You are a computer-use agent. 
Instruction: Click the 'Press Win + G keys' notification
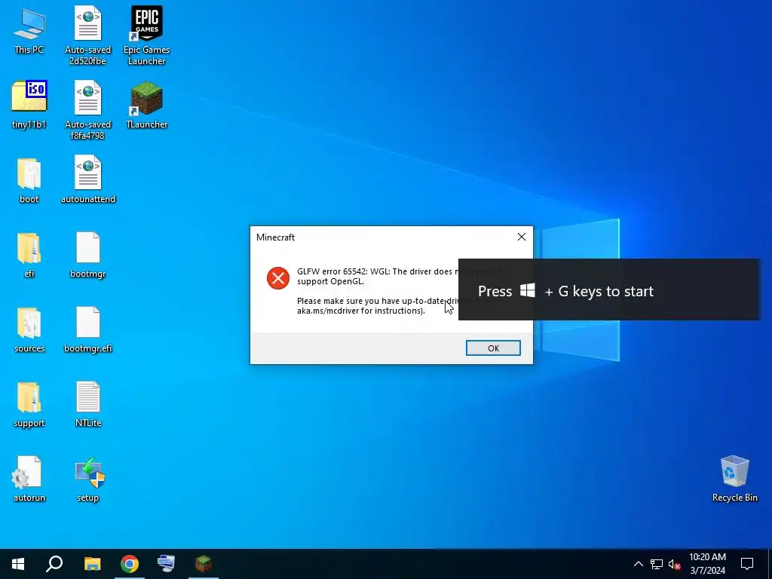pyautogui.click(x=609, y=289)
